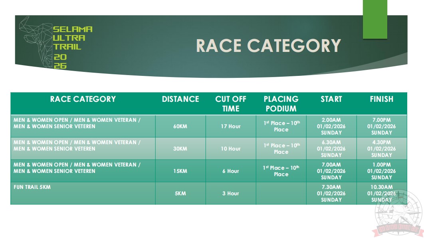The image size is (424, 238).
Task: Select the 7.30AM start time cell
Action: (x=331, y=193)
